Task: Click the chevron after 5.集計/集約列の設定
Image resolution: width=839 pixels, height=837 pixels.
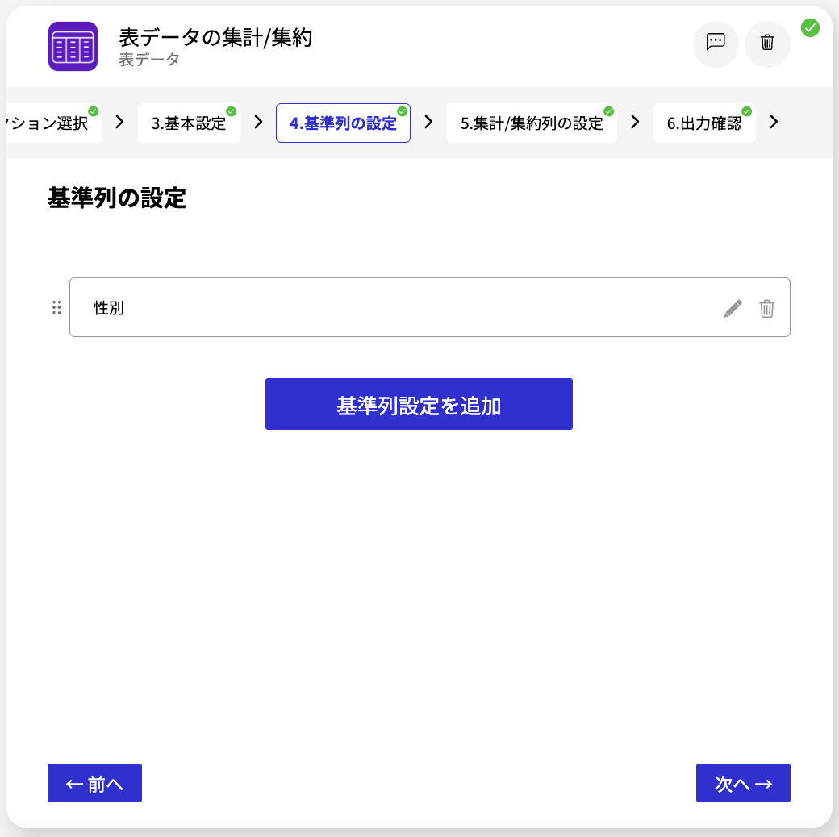Action: click(635, 122)
